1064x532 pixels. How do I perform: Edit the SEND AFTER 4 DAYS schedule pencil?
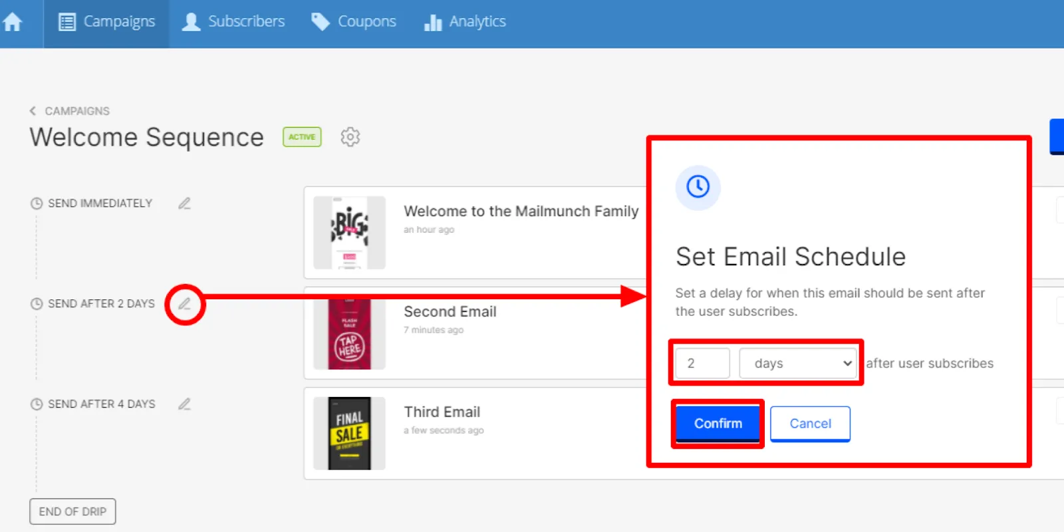coord(184,404)
